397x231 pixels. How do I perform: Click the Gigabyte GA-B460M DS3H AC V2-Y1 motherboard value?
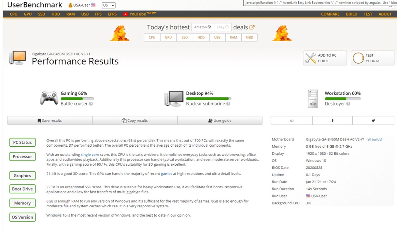pos(335,139)
